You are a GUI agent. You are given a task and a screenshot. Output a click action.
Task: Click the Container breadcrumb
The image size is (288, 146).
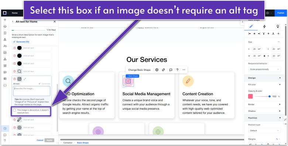68,143
